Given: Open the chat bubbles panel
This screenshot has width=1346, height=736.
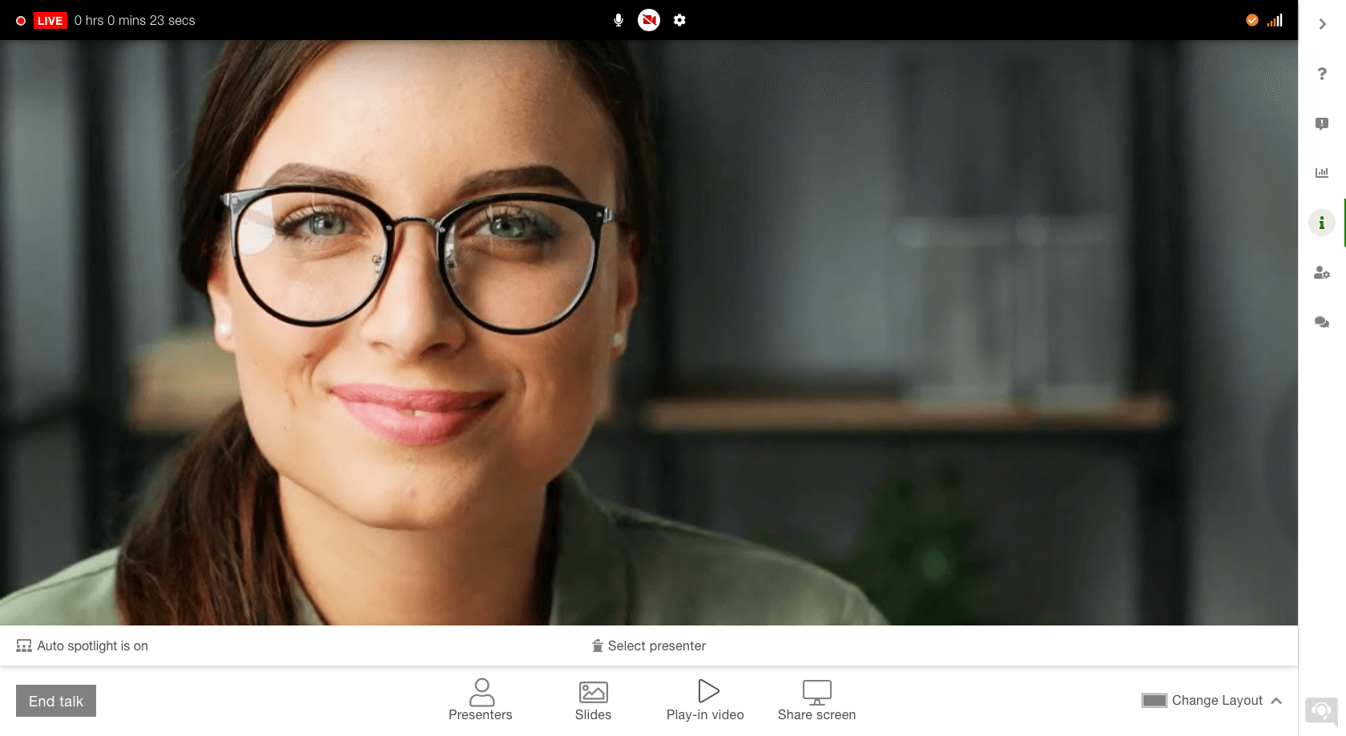Looking at the screenshot, I should point(1322,322).
